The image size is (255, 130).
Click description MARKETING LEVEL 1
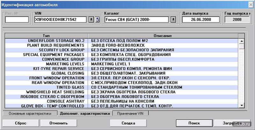pos(111,64)
